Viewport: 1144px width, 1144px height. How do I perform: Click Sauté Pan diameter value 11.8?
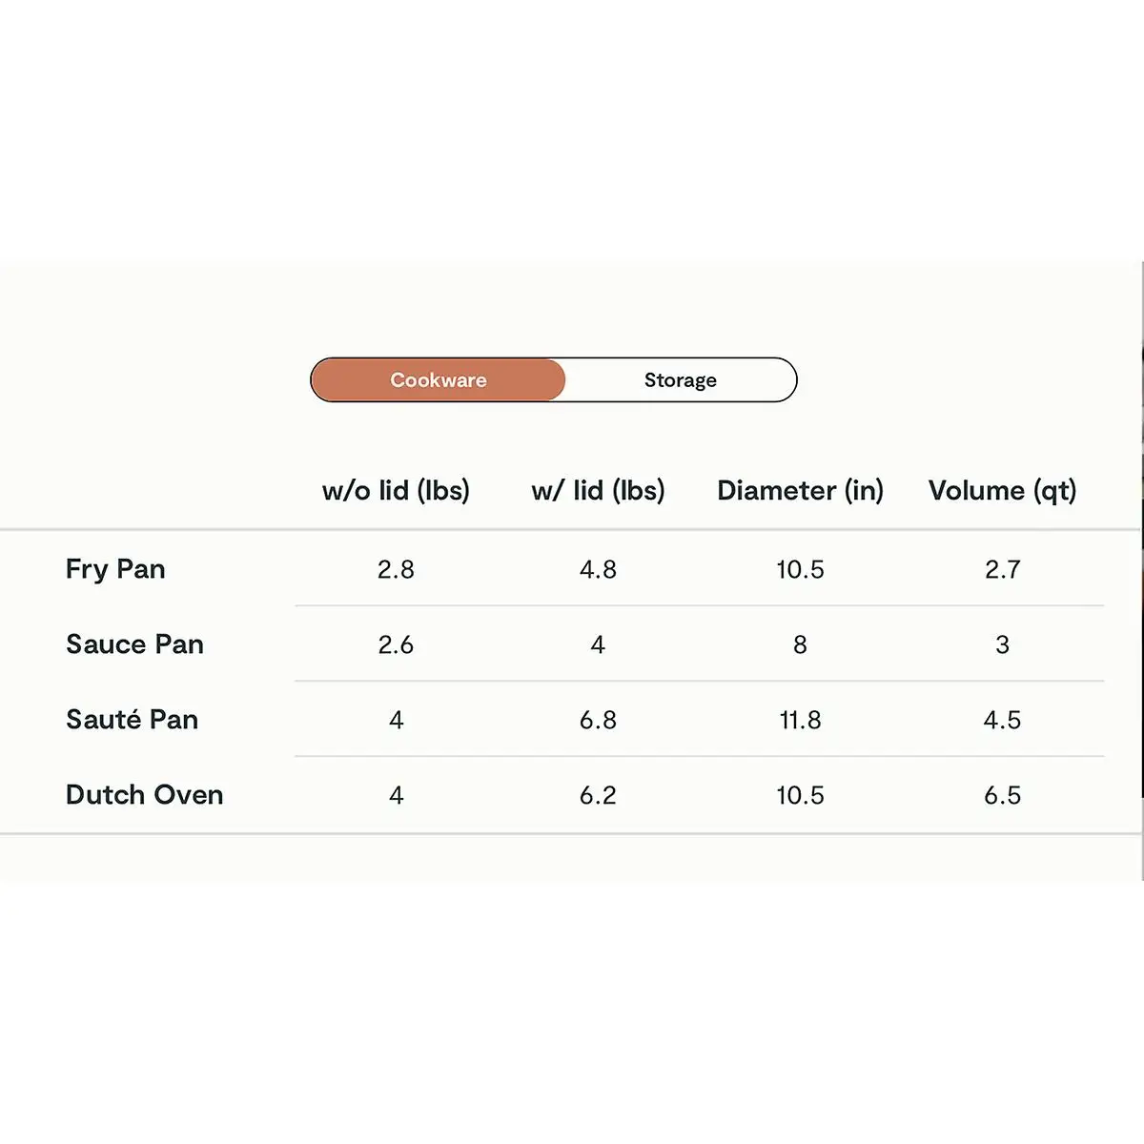800,721
